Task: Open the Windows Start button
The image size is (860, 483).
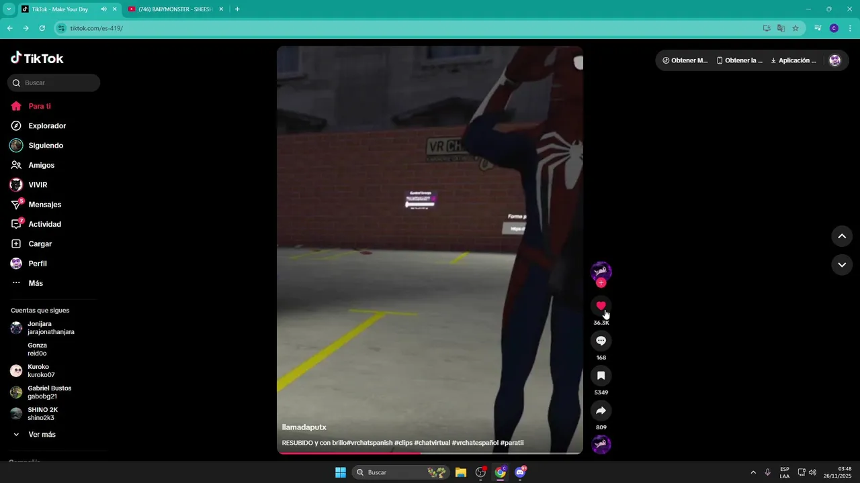Action: pos(341,472)
